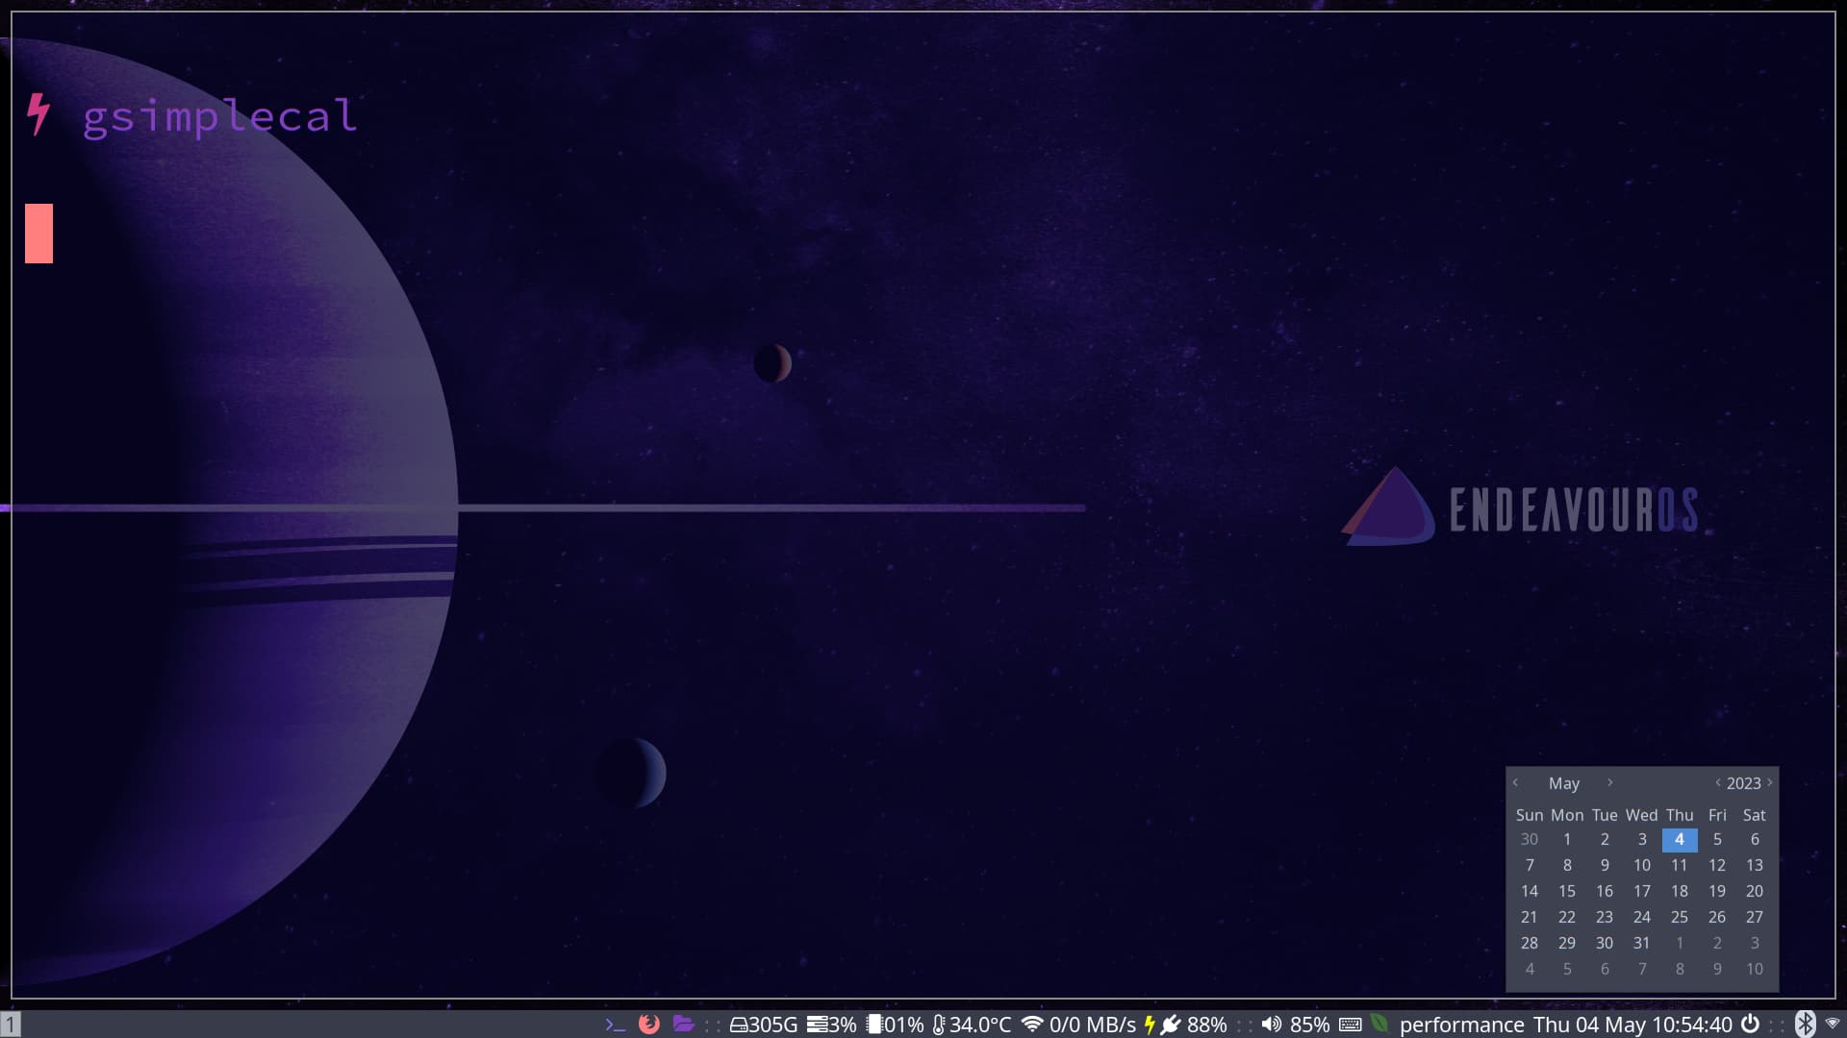Click the keyboard layout icon
The image size is (1847, 1038).
[x=1351, y=1025]
